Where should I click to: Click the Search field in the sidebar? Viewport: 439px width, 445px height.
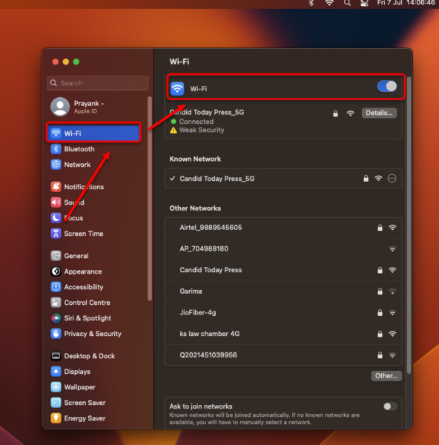tap(98, 83)
